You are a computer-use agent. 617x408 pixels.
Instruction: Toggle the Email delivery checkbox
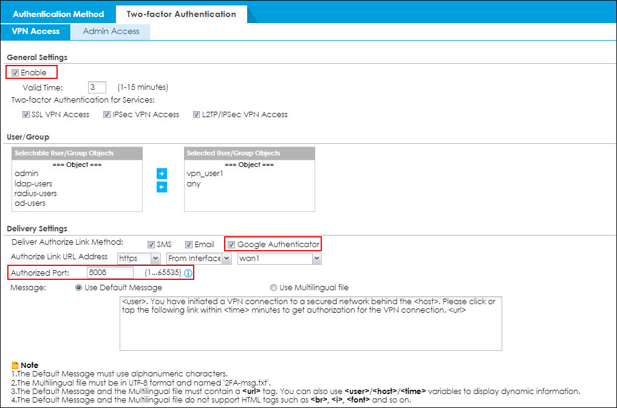(189, 245)
